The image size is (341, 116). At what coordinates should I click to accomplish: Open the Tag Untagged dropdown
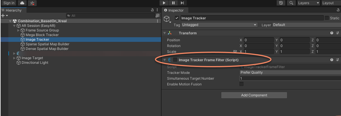point(220,25)
